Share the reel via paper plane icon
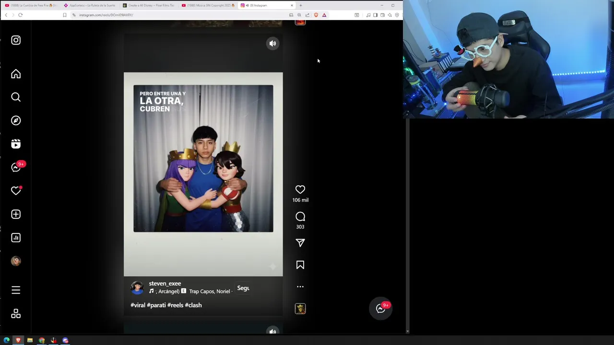614x345 pixels. 300,243
